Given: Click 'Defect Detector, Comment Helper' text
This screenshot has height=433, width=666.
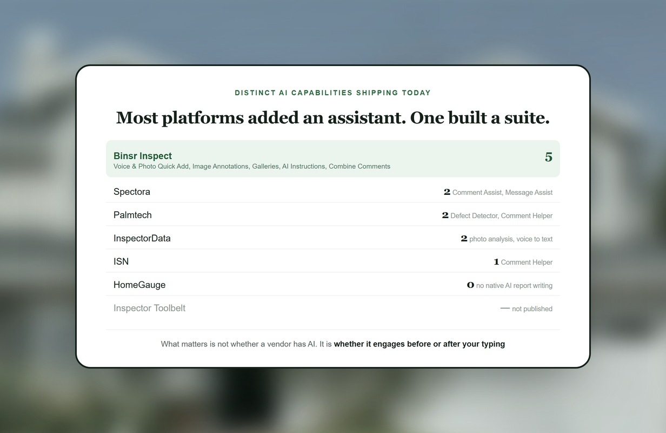Looking at the screenshot, I should tap(501, 215).
